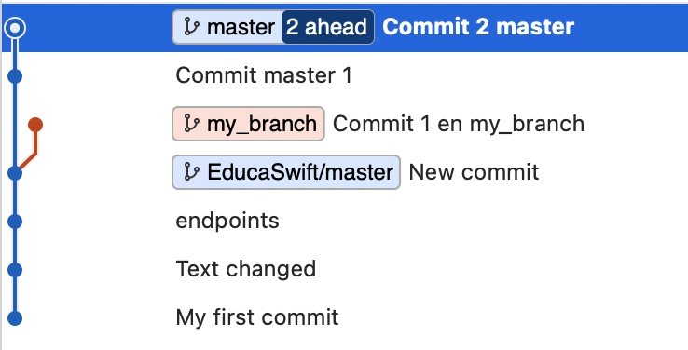688x350 pixels.
Task: Select the Text changed commit row
Action: 345,269
